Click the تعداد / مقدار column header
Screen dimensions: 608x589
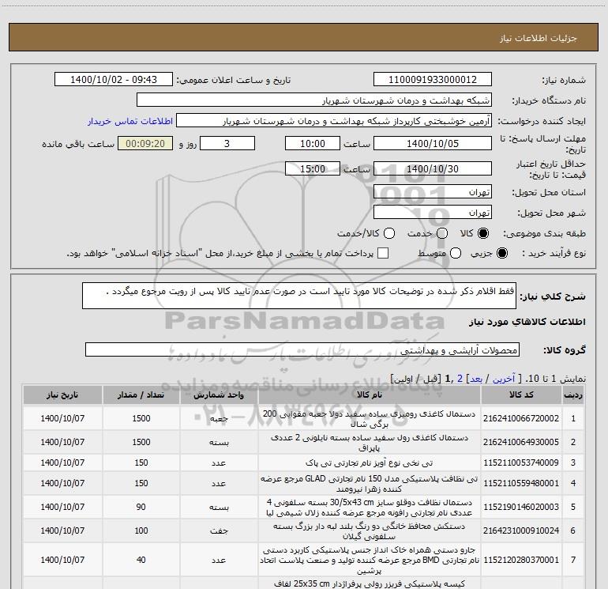pos(141,395)
